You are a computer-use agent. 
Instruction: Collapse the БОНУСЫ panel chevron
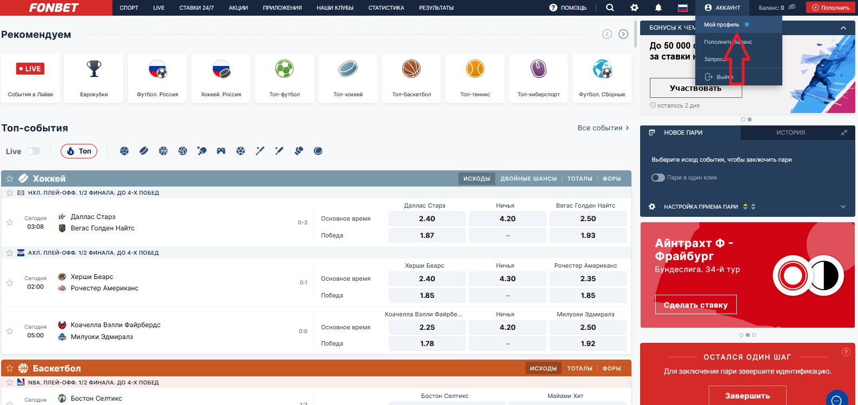click(x=843, y=28)
